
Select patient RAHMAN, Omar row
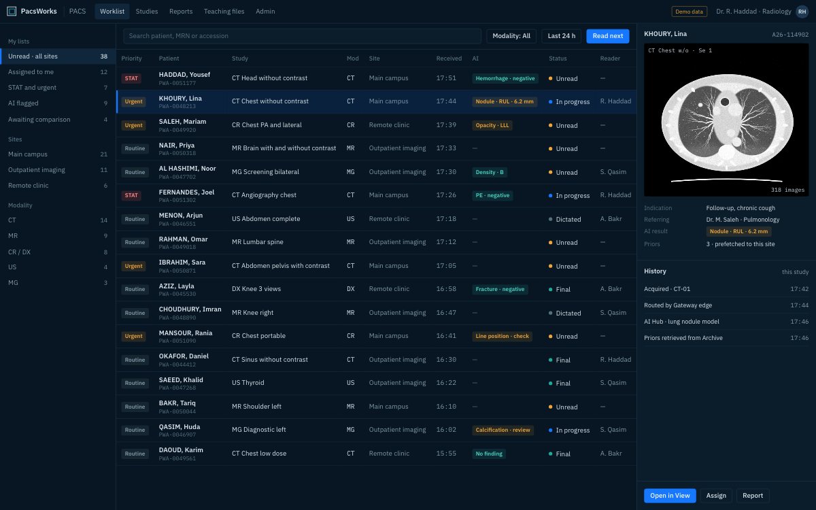[376, 242]
